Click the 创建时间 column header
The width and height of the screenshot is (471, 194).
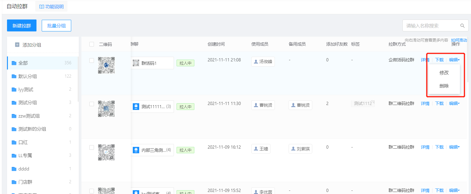click(216, 44)
